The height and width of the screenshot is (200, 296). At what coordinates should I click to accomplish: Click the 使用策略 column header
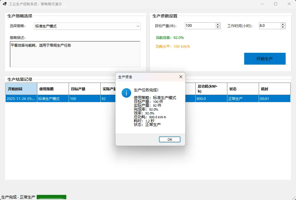coord(53,89)
